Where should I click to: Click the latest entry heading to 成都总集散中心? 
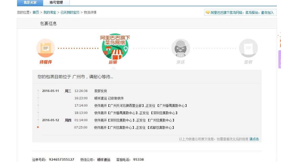(134, 128)
